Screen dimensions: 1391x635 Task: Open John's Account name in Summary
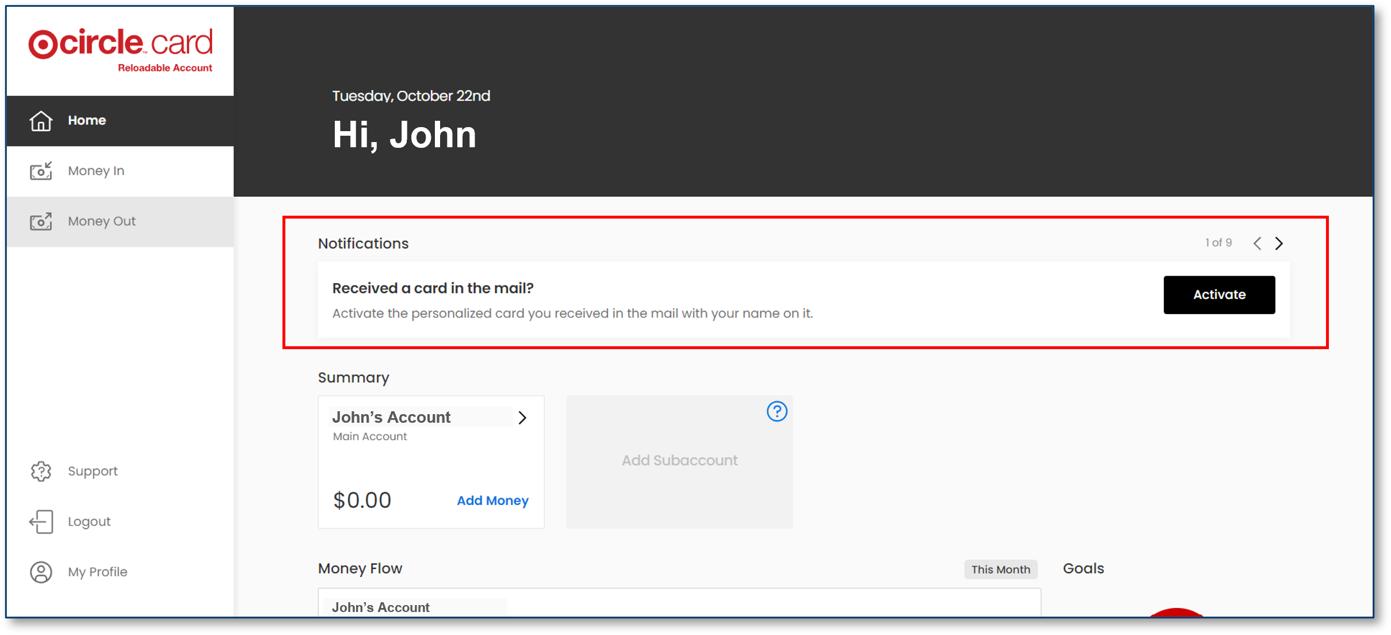pyautogui.click(x=391, y=417)
